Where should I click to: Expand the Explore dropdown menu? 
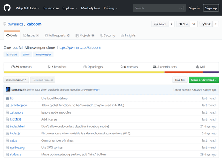[x=70, y=8]
